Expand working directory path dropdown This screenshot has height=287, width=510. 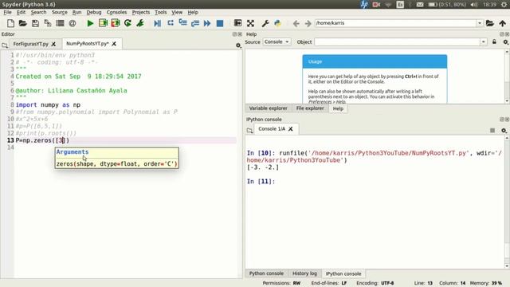(480, 23)
